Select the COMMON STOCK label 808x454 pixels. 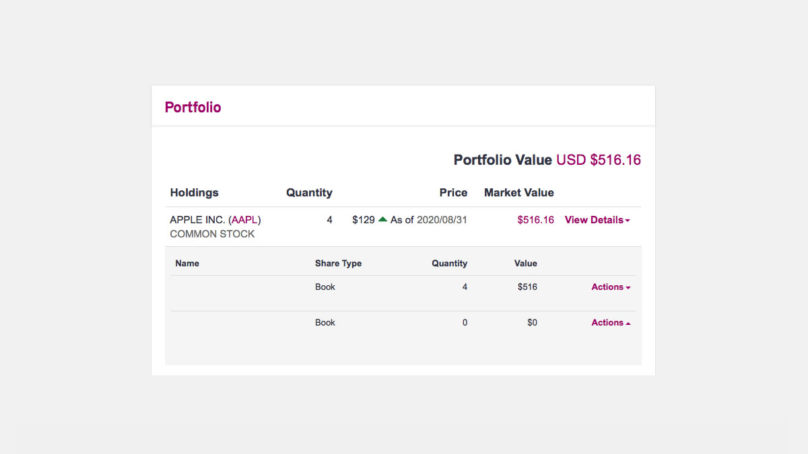point(212,234)
